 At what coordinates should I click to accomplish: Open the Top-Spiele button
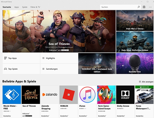point(21,69)
